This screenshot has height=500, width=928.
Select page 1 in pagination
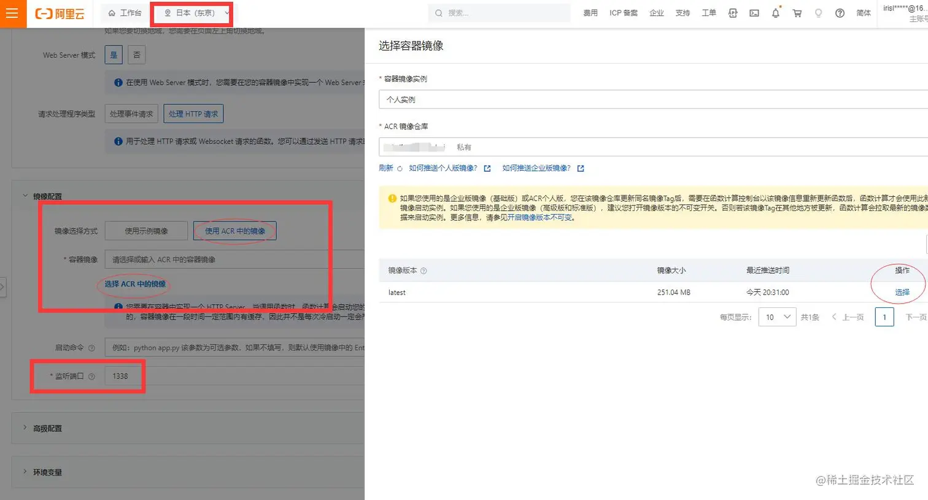pos(884,317)
